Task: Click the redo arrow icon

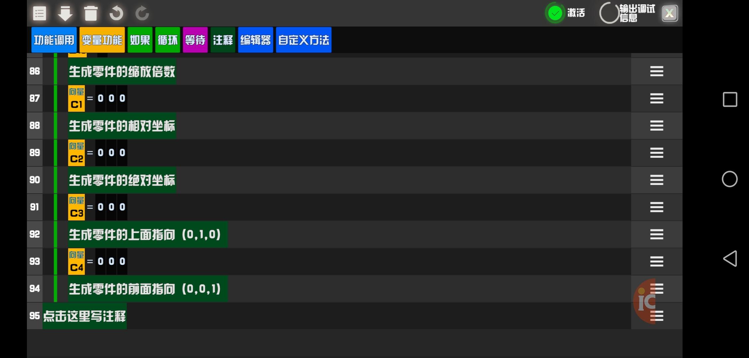Action: pos(142,14)
